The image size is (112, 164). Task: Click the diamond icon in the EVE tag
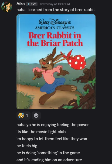[28, 4]
